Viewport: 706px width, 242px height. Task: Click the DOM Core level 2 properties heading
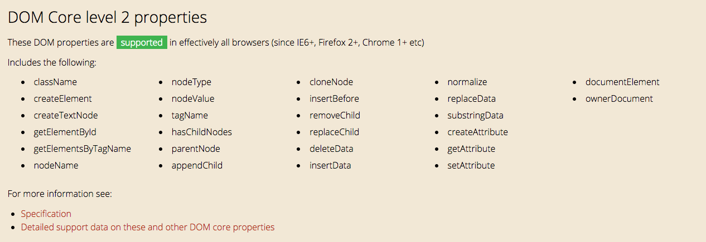click(x=107, y=17)
